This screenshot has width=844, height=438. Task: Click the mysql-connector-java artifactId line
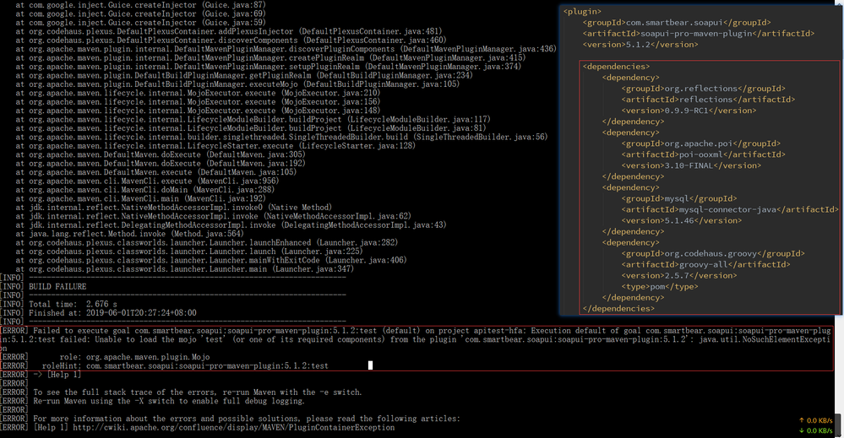[730, 209]
